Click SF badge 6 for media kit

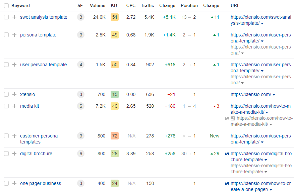point(81,106)
